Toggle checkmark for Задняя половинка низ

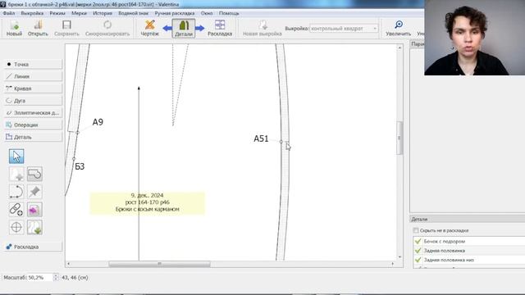[x=418, y=260]
